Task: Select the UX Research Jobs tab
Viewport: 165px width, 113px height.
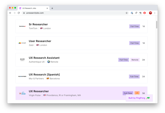Action: coord(34,8)
